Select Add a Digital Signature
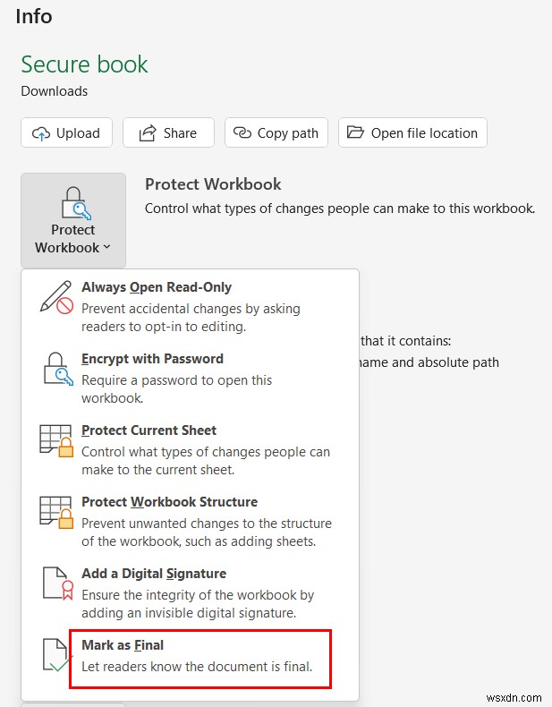The image size is (552, 707). click(154, 574)
